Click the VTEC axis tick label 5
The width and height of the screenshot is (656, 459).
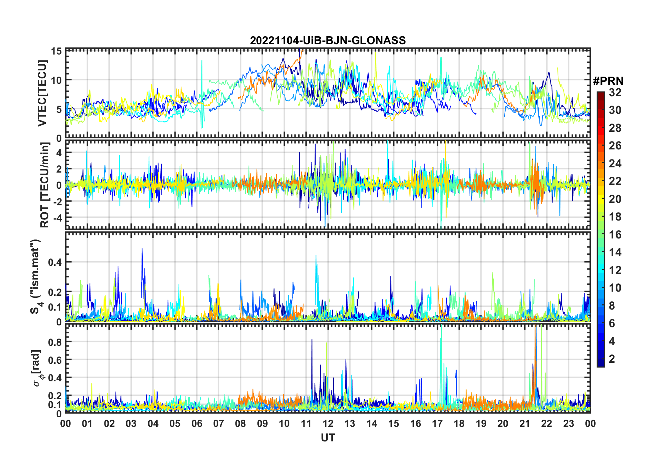click(x=59, y=110)
